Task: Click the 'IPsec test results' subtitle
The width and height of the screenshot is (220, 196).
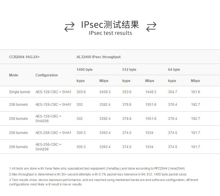Action: coord(110,33)
